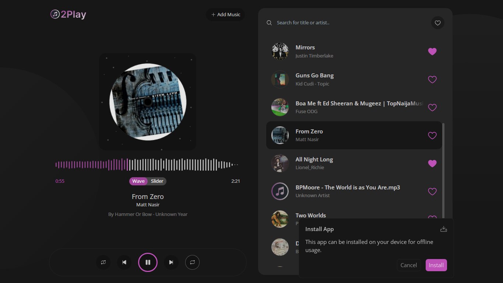
Task: Click the elapsed time 0:55
Action: coord(60,181)
